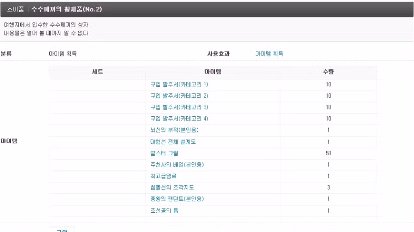
Task: Select 풍왕의 팬던트(본인용) link
Action: tap(177, 199)
